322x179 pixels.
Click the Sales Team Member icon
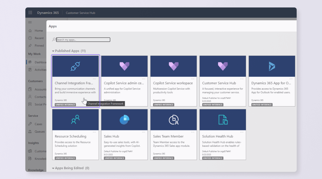click(174, 120)
